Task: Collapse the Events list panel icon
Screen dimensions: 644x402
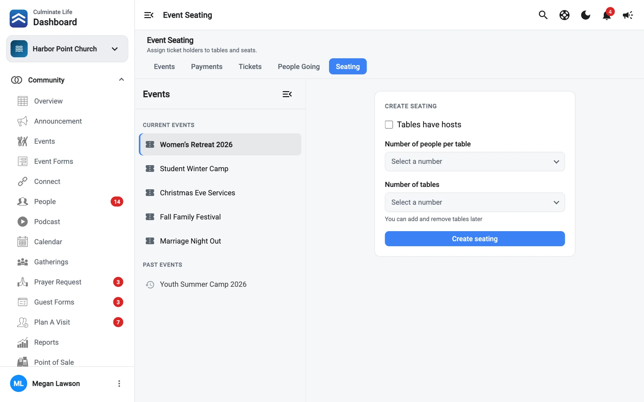Action: tap(287, 94)
